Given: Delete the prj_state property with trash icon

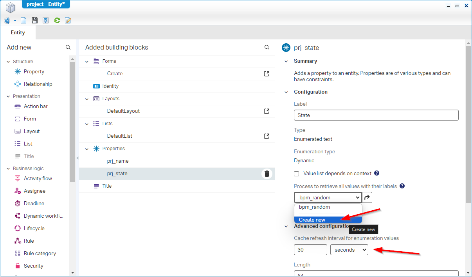Looking at the screenshot, I should pyautogui.click(x=267, y=174).
